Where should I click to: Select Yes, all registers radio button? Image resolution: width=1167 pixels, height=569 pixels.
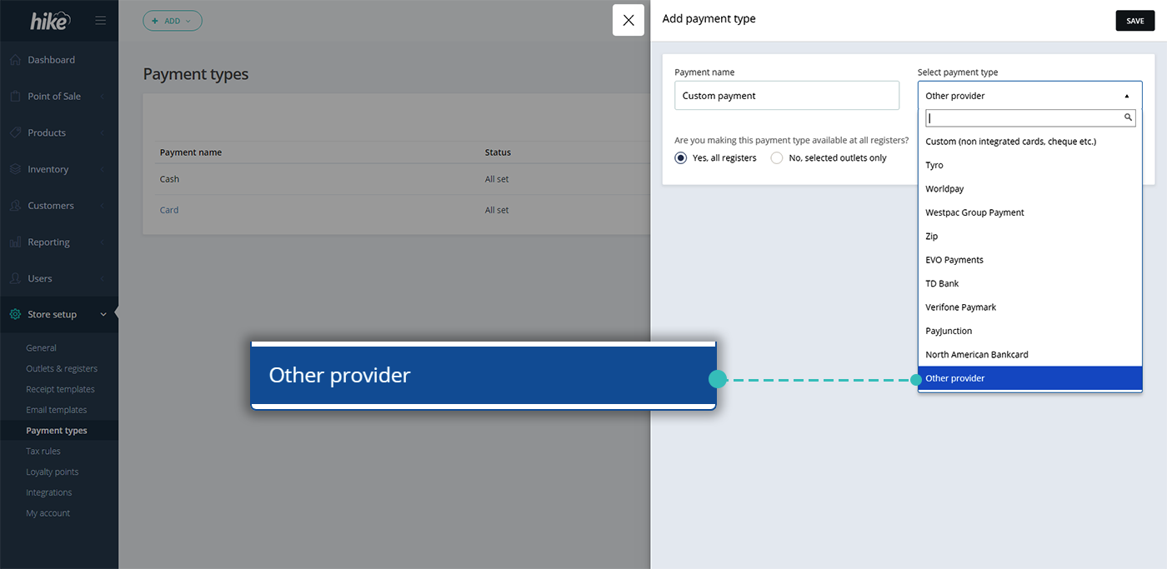[681, 157]
